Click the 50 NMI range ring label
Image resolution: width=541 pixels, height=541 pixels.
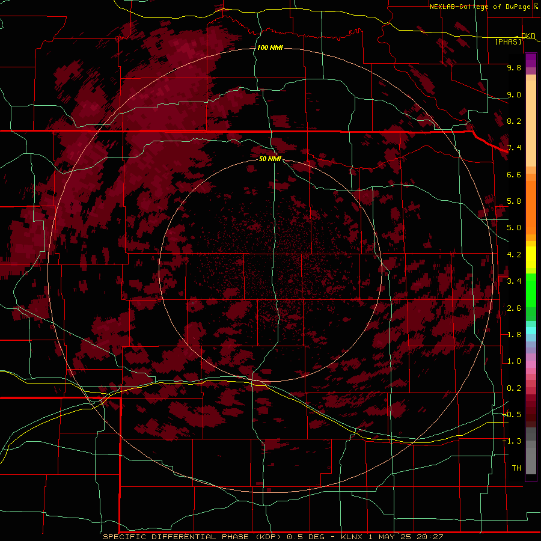point(270,159)
